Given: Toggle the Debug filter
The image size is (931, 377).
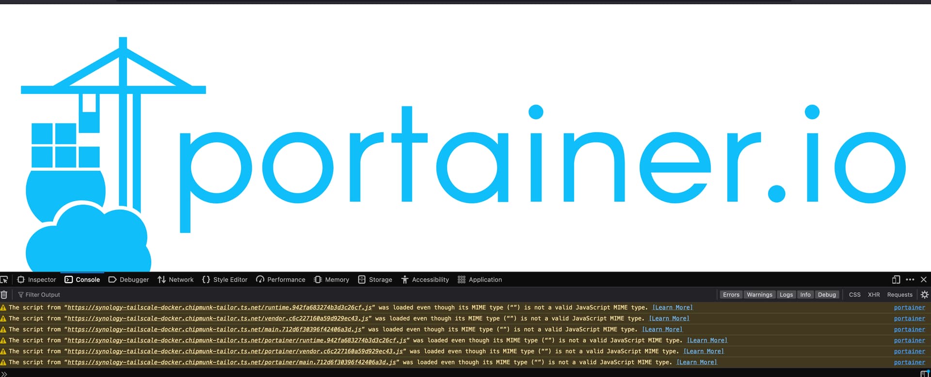Looking at the screenshot, I should click(827, 295).
